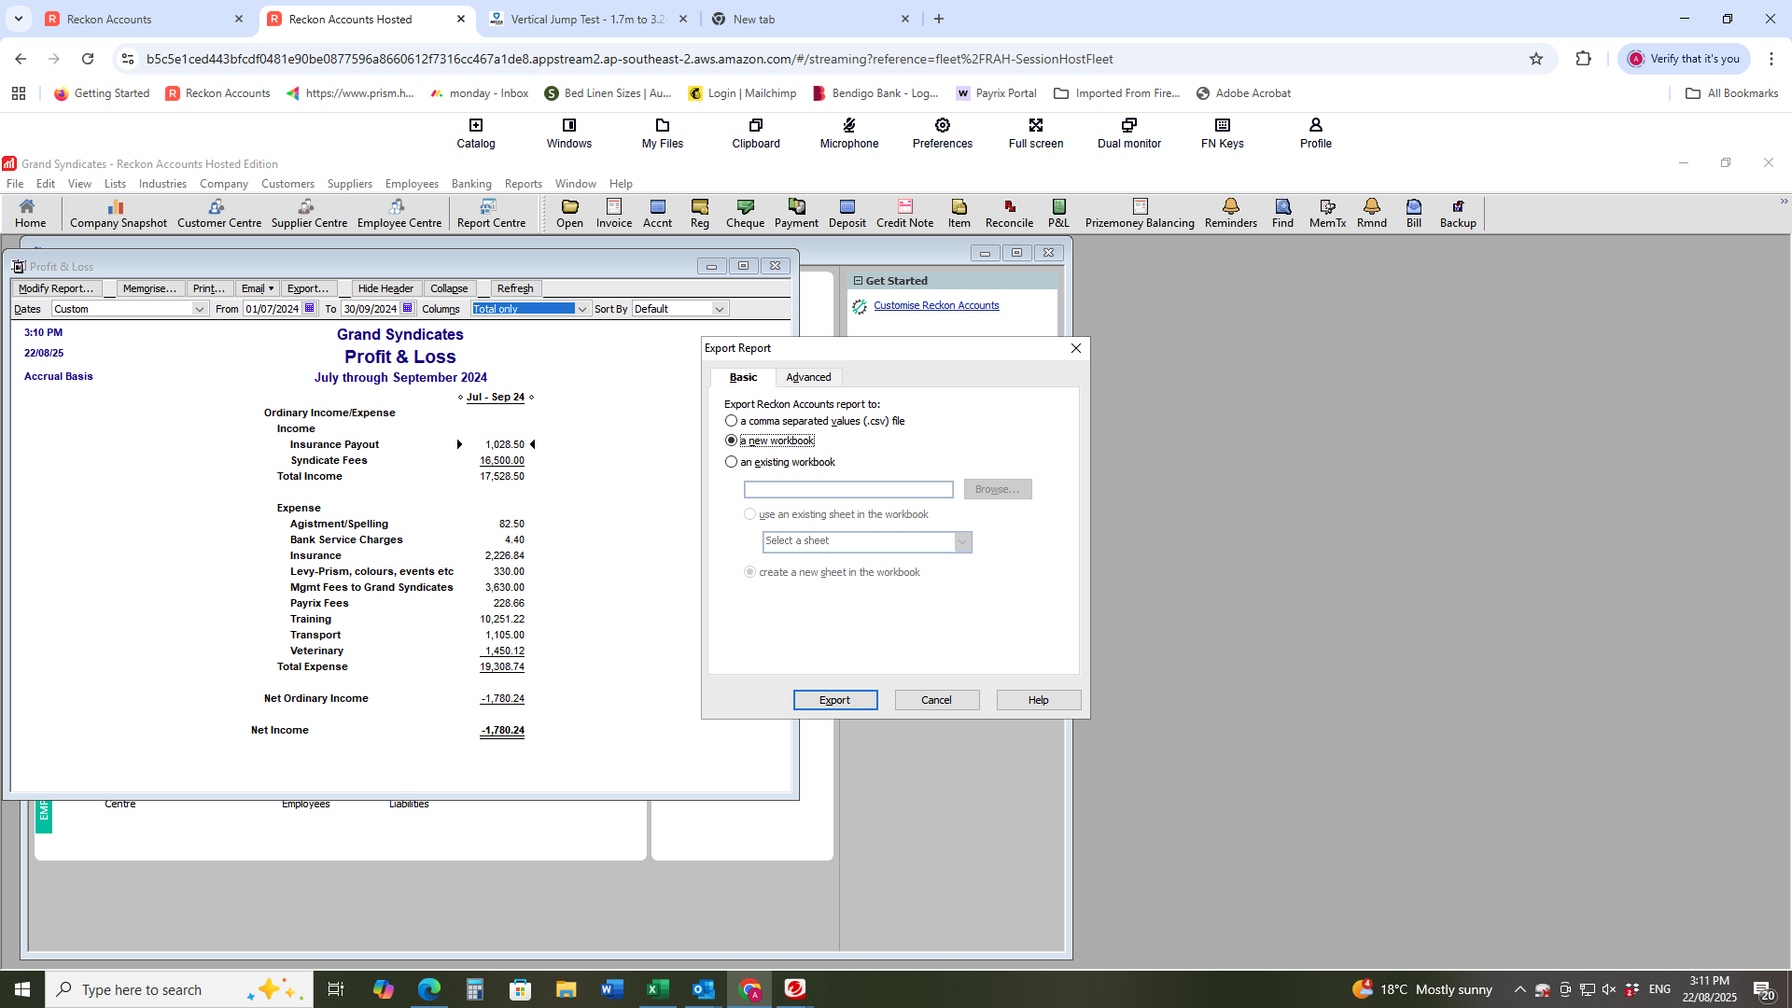
Task: Select 'a new workbook' option
Action: click(731, 441)
